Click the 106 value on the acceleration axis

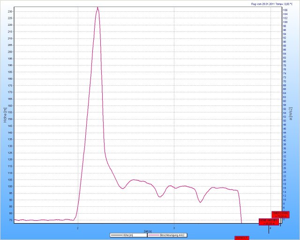pos(285,10)
